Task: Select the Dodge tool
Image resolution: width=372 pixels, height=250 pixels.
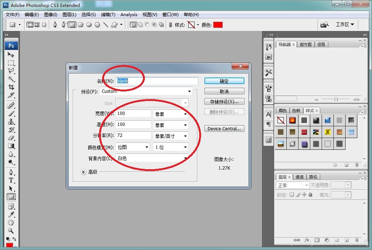Action: pos(11,162)
